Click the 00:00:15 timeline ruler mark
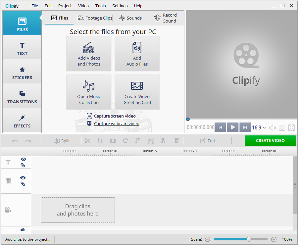Image resolution: width=298 pixels, height=245 pixels. pos(150,151)
